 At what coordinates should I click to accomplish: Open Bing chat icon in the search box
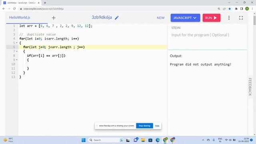tap(122, 140)
